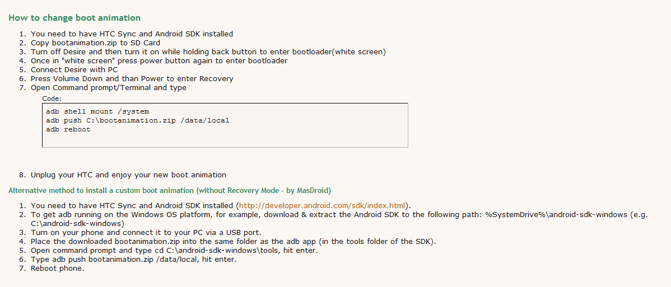Click the 'Alternative method to install' heading

pyautogui.click(x=170, y=190)
